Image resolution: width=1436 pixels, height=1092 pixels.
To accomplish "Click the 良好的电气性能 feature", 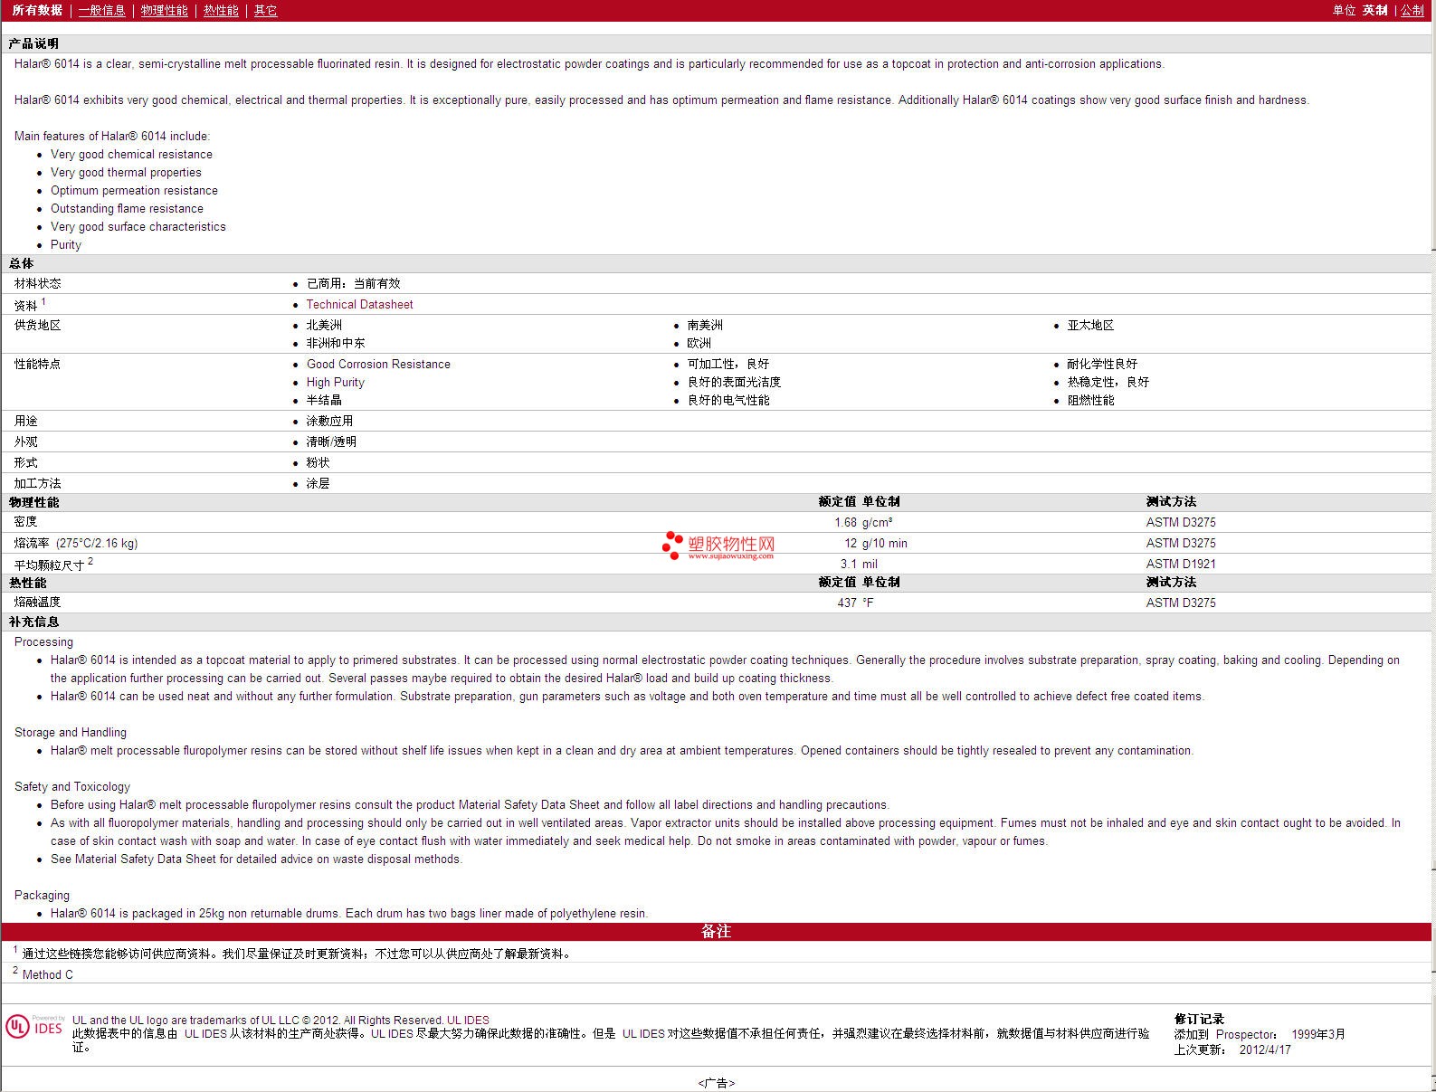I will coord(728,400).
